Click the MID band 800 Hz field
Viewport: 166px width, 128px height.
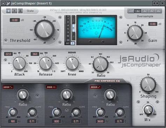click(x=56, y=121)
